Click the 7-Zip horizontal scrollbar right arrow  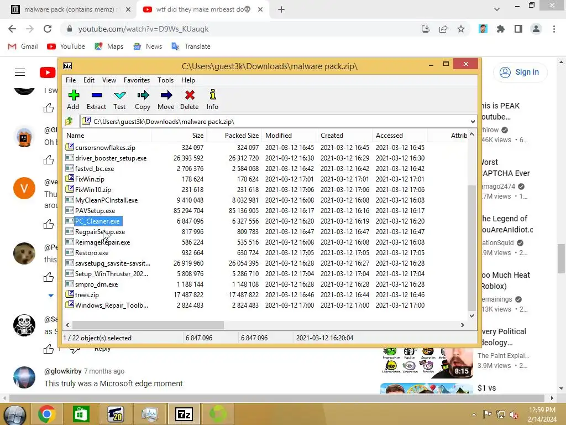[463, 325]
